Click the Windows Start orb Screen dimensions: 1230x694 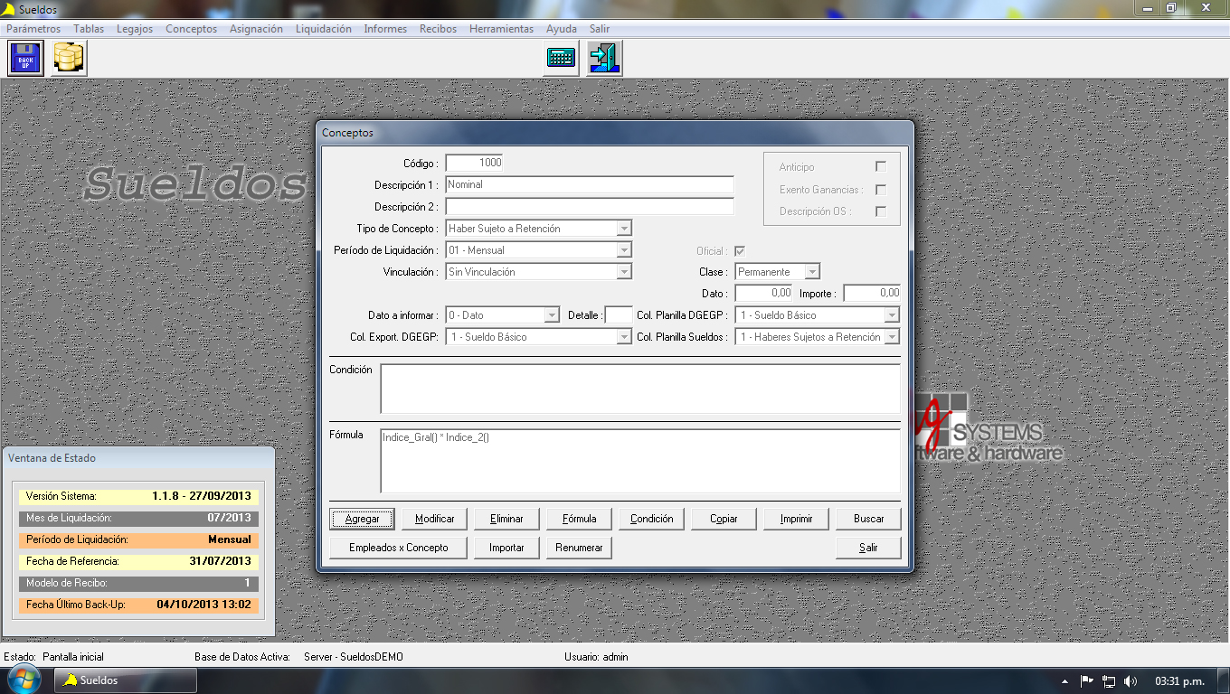[x=24, y=680]
